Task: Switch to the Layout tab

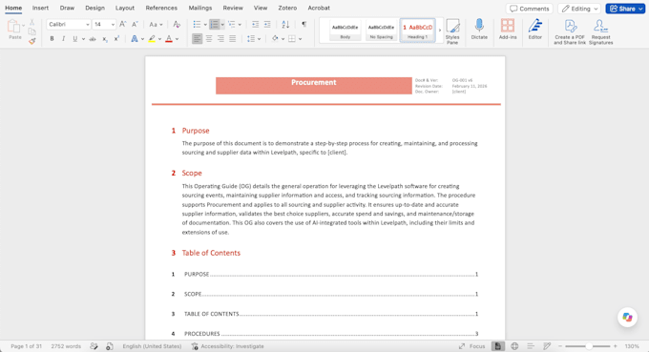Action: point(125,8)
